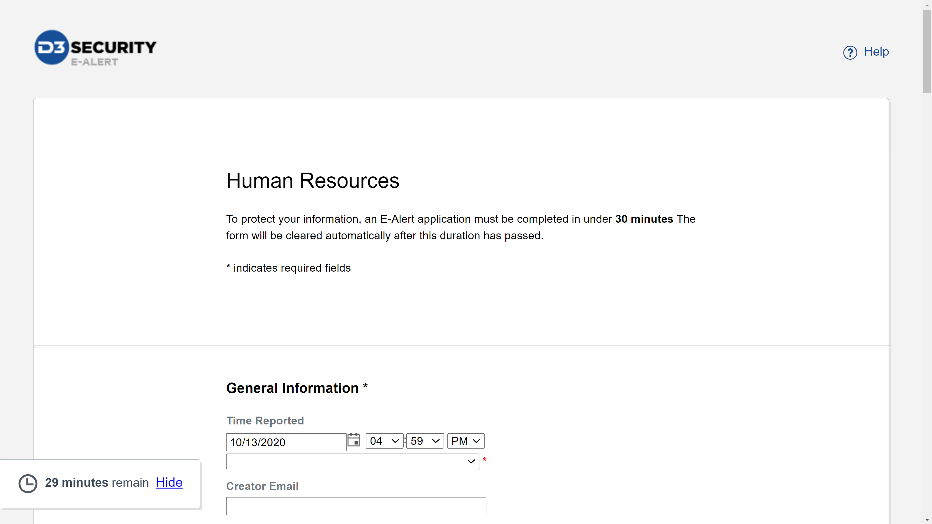The image size is (932, 524).
Task: Click the Help link text
Action: (876, 52)
